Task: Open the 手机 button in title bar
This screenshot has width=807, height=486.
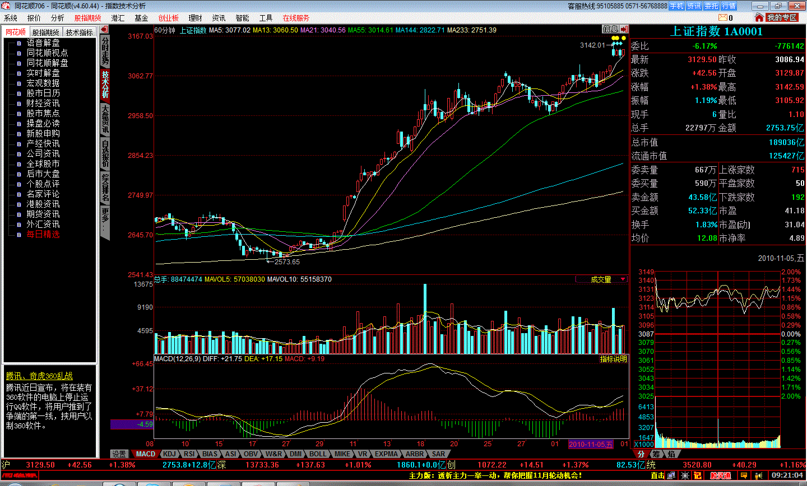Action: tap(677, 6)
